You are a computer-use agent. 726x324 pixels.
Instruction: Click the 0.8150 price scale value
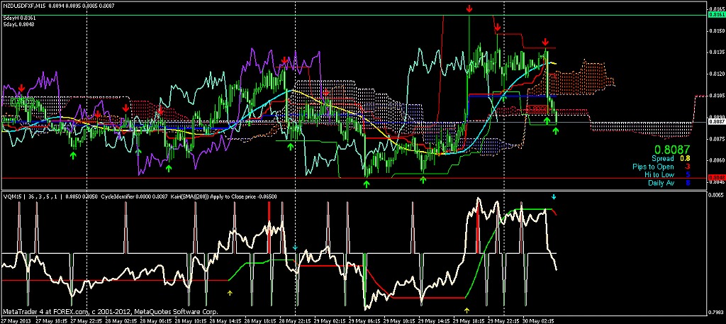(717, 31)
